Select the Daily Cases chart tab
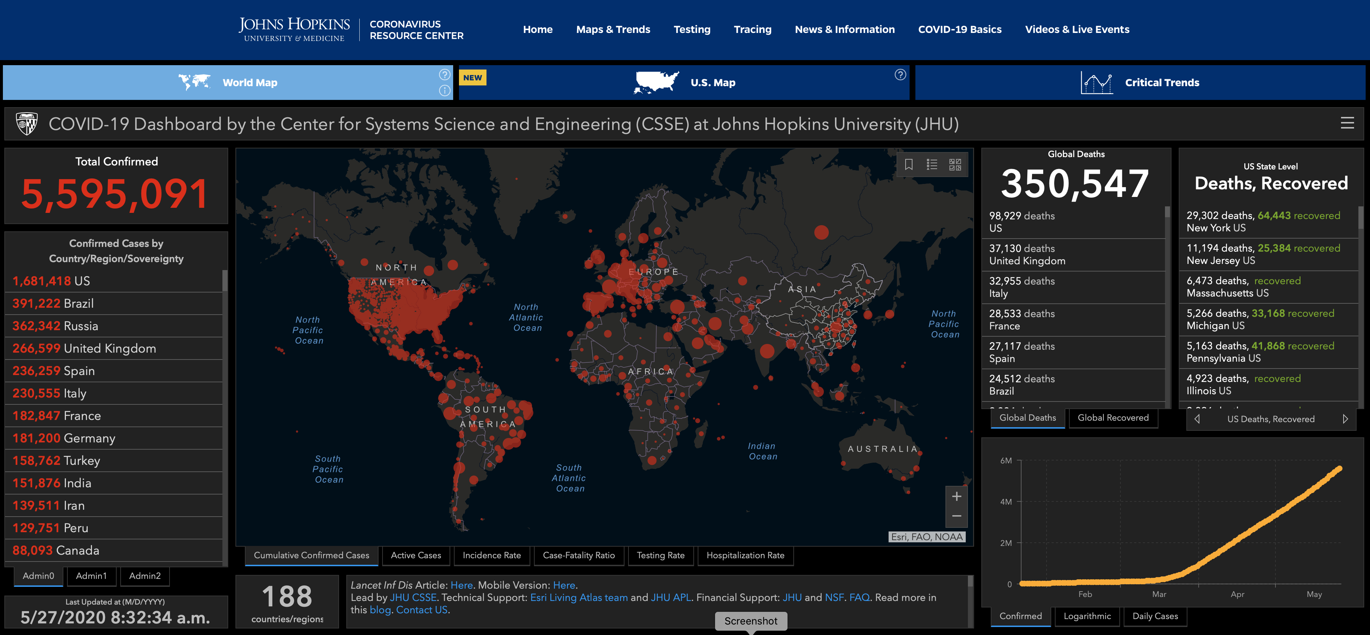 (1155, 617)
